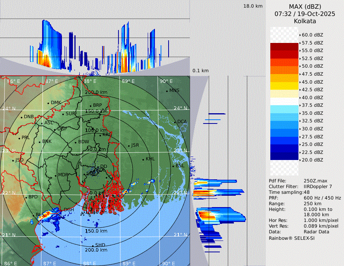Click the 07:32 / 19-Oct-2025 timestamp
This screenshot has width=344, height=266.
coord(305,14)
